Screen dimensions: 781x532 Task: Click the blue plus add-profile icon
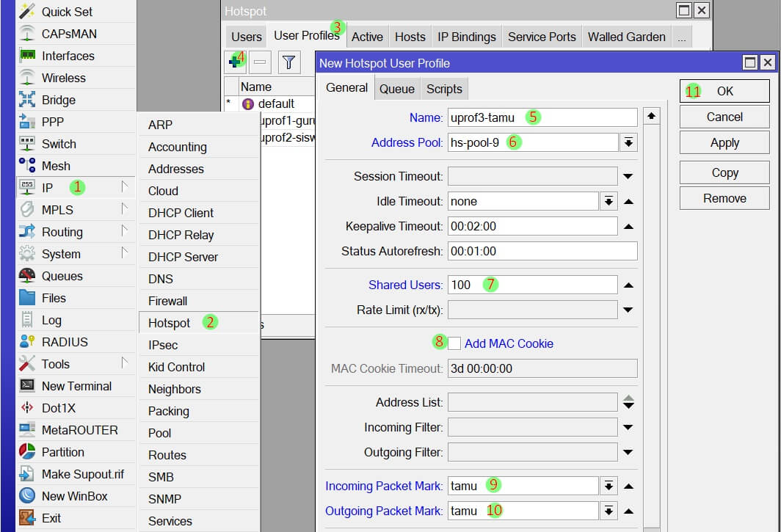(235, 62)
